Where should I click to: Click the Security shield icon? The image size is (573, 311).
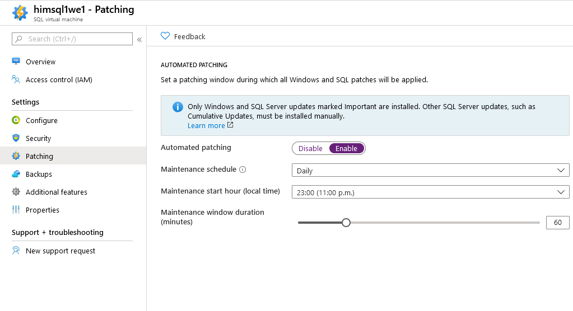[x=16, y=138]
